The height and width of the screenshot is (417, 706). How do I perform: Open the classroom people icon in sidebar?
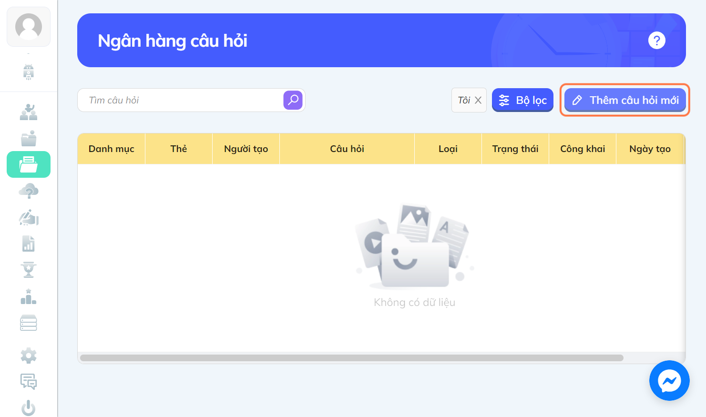tap(29, 112)
